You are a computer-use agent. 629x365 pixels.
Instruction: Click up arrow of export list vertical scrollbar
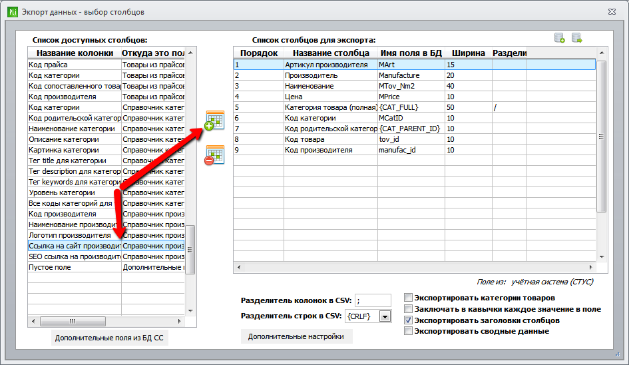(x=601, y=53)
